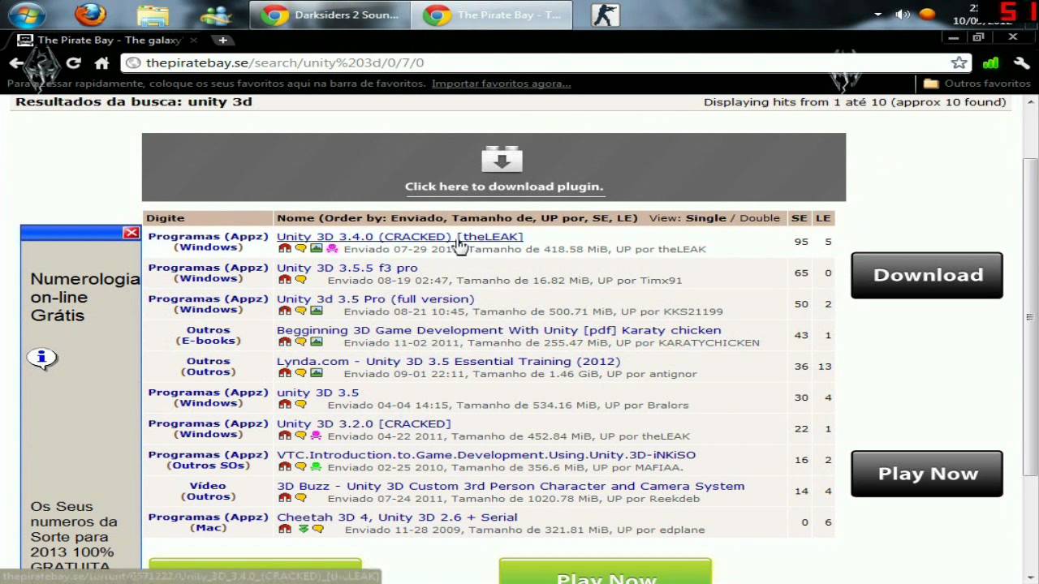Click cover image icon for Unity 3D 3.4.0 (CRACKED)

point(316,249)
